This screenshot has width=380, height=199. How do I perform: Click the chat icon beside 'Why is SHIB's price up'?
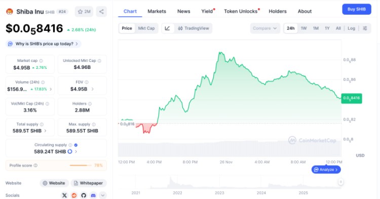[x=10, y=44]
